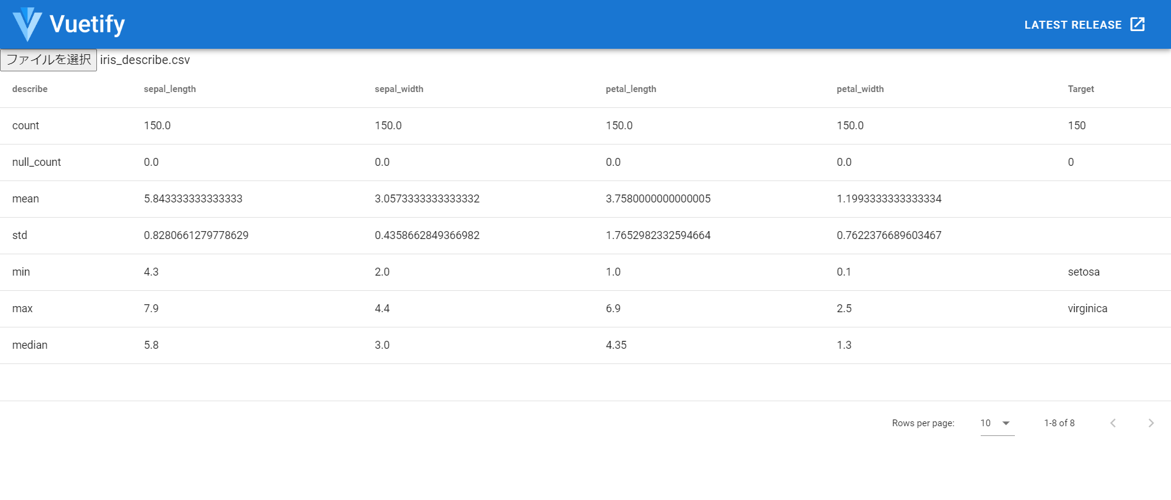
Task: Click the min petal_width value 0.1
Action: (844, 272)
